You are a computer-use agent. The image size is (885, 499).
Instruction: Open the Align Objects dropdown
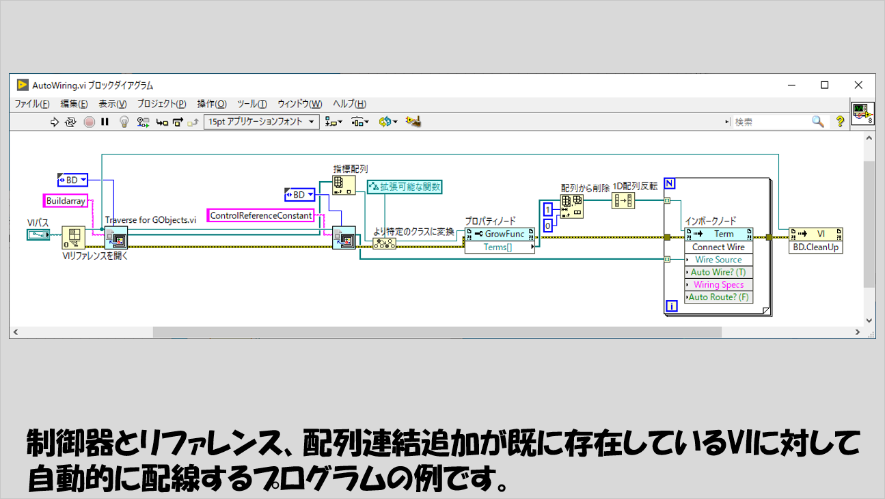tap(334, 122)
